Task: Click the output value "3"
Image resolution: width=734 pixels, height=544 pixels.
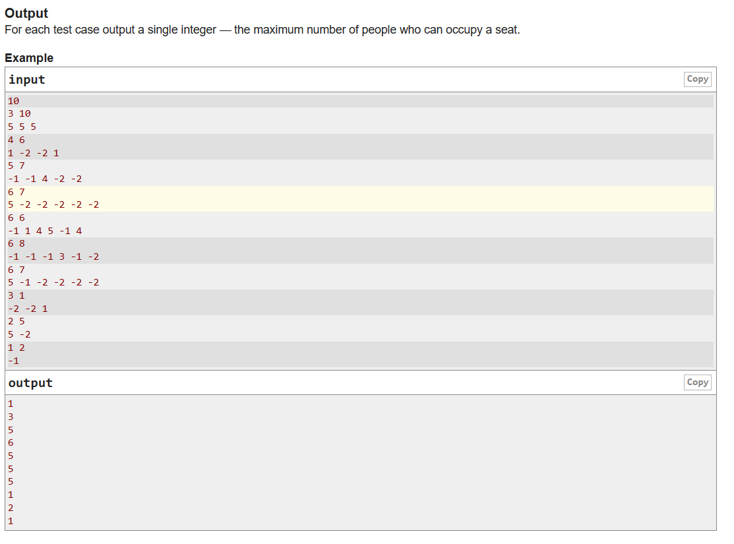Action: [x=11, y=417]
